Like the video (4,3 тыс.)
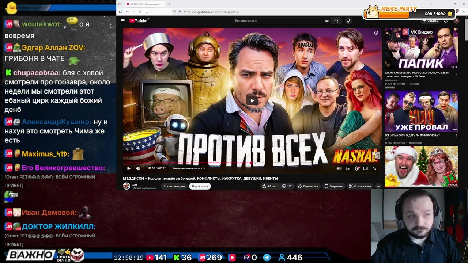Screen dimensions: 468x263 [269, 186]
